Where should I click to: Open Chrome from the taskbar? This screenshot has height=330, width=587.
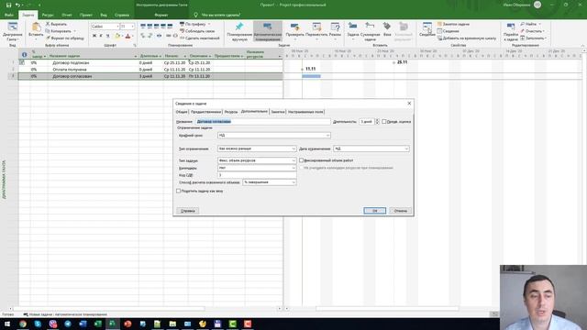(x=22, y=324)
